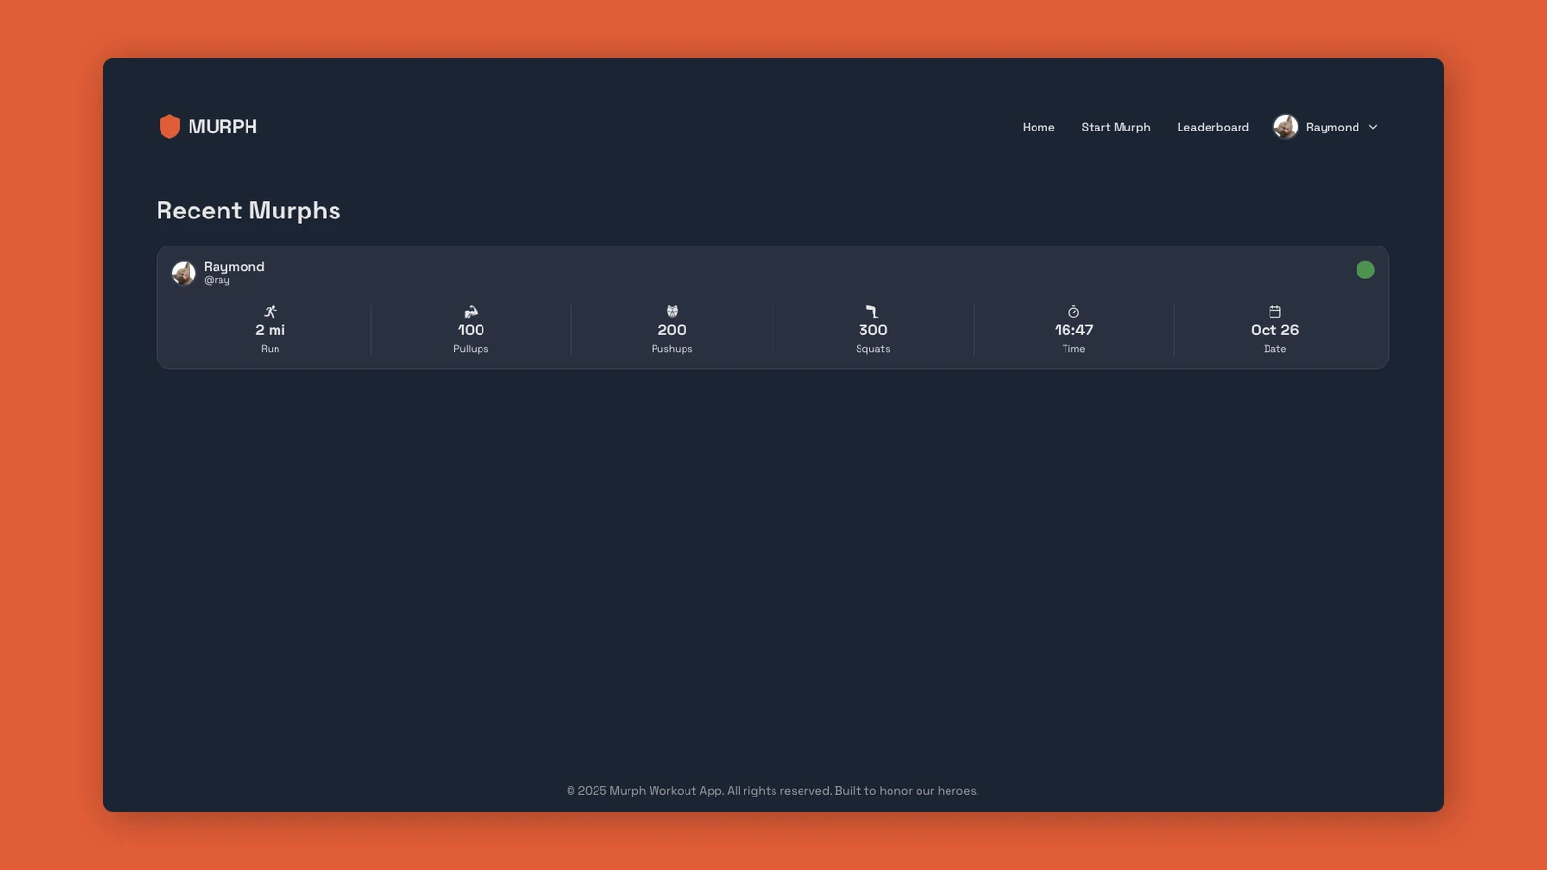1547x870 pixels.
Task: Go to the Home page
Action: [1038, 127]
